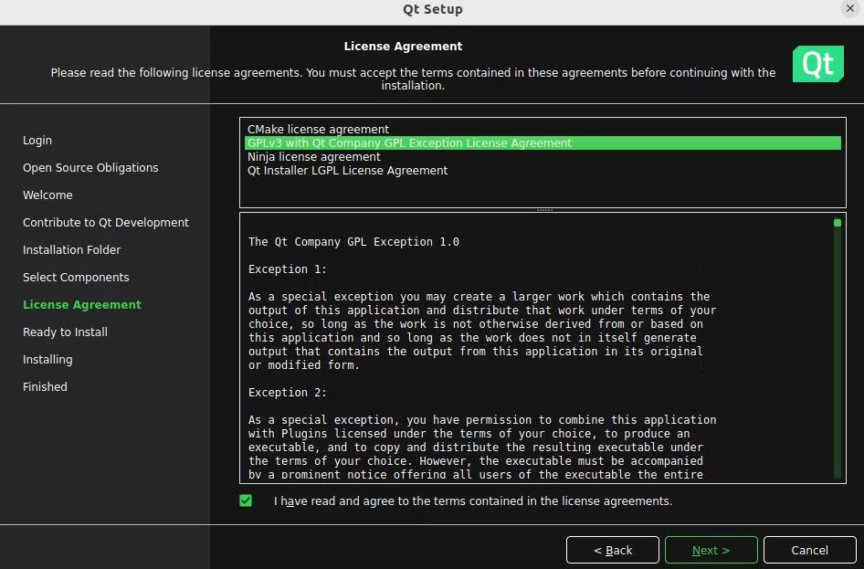Select Qt Installer LGPL License Agreement

click(543, 171)
